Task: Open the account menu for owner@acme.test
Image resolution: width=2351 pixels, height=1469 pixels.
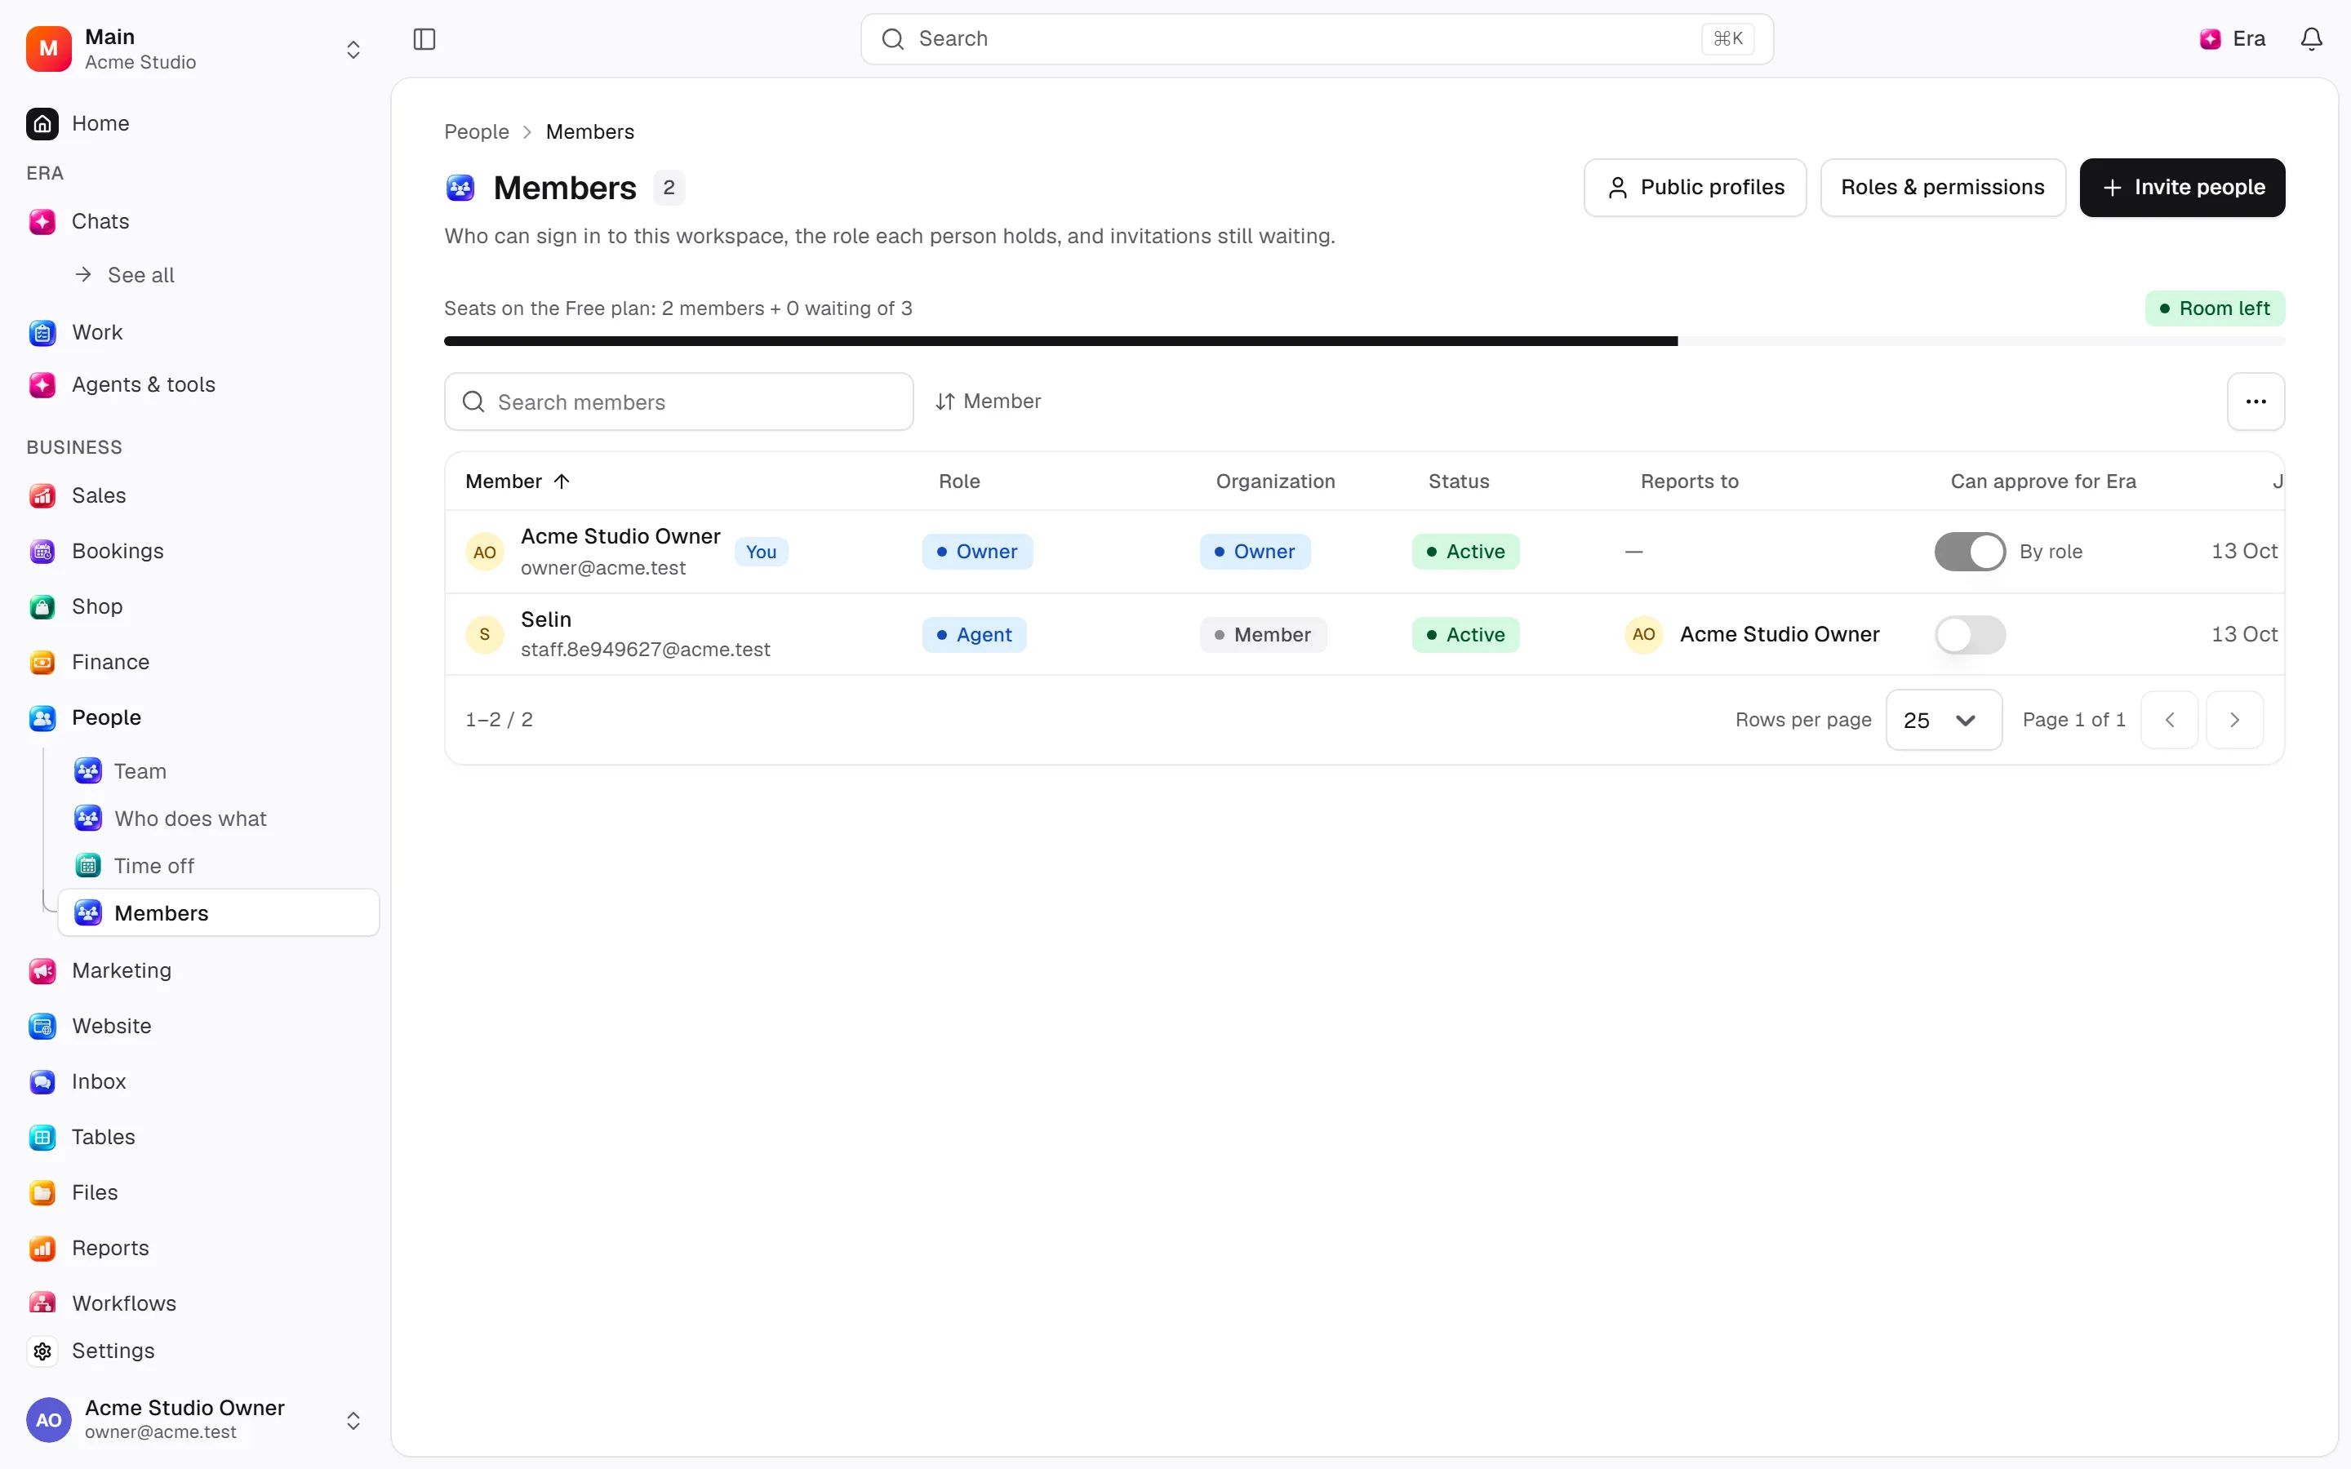Action: (x=194, y=1419)
